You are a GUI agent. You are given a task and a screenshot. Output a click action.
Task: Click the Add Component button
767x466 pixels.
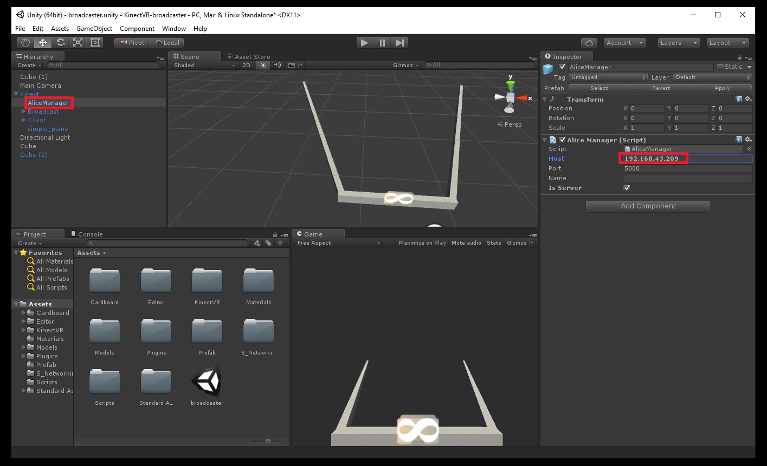[x=648, y=206]
